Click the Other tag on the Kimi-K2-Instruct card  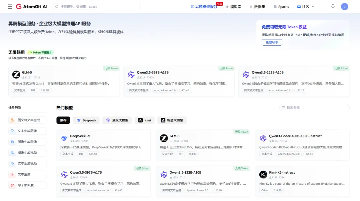(x=264, y=190)
